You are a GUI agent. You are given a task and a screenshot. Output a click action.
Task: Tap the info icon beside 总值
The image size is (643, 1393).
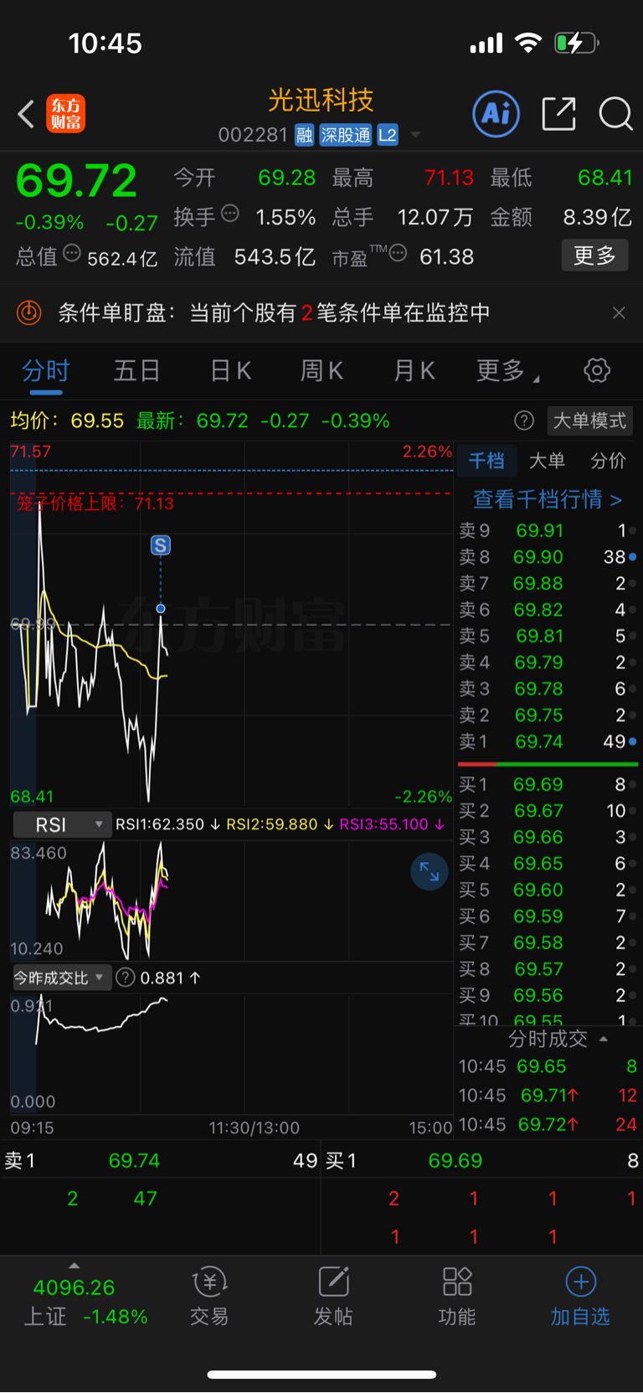coord(72,253)
